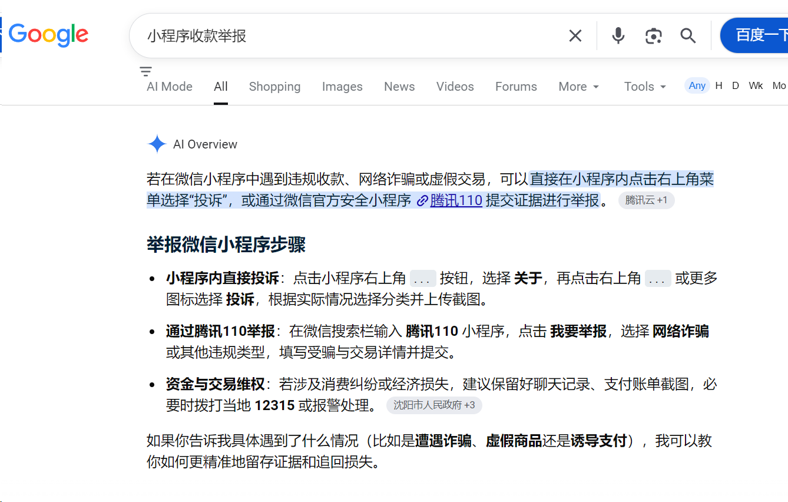Screen dimensions: 788x502
Task: Open the 沈阳市人民政府 +3 source chip
Action: click(434, 405)
